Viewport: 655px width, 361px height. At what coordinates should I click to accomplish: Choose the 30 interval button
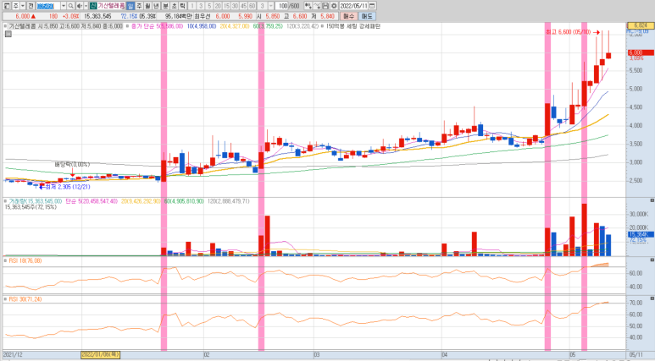[235, 6]
